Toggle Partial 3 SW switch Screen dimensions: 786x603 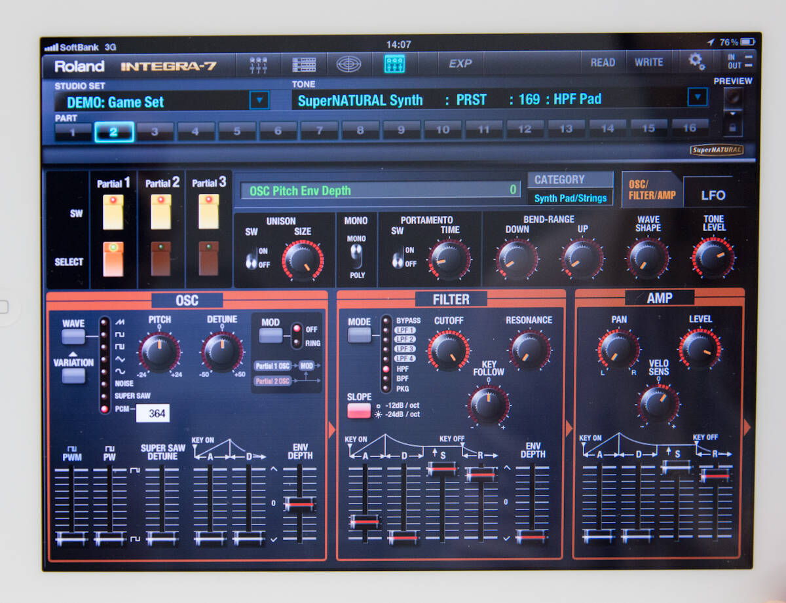coord(208,211)
